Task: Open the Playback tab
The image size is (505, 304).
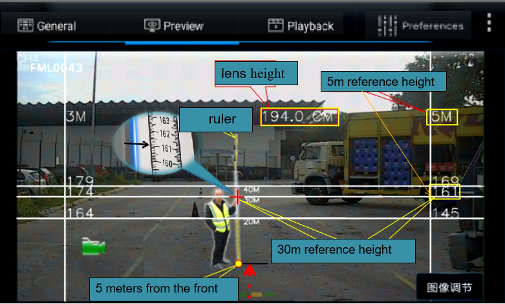Action: point(301,26)
